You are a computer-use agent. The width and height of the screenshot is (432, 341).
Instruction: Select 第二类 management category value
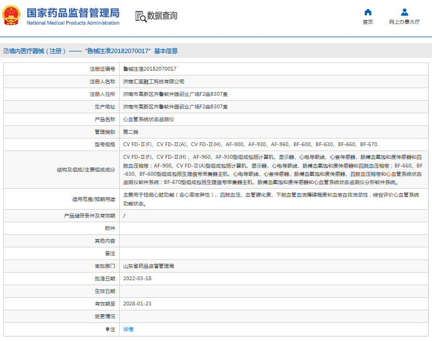pos(131,132)
